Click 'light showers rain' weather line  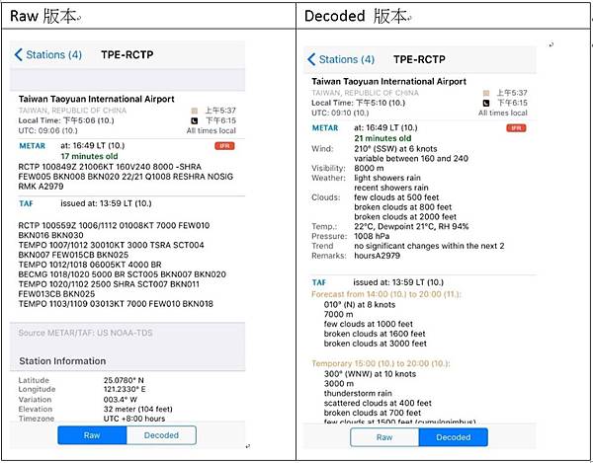pyautogui.click(x=387, y=178)
